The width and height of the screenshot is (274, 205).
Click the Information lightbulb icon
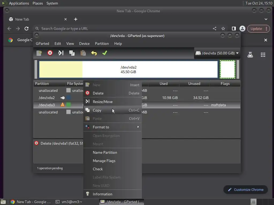point(87,194)
